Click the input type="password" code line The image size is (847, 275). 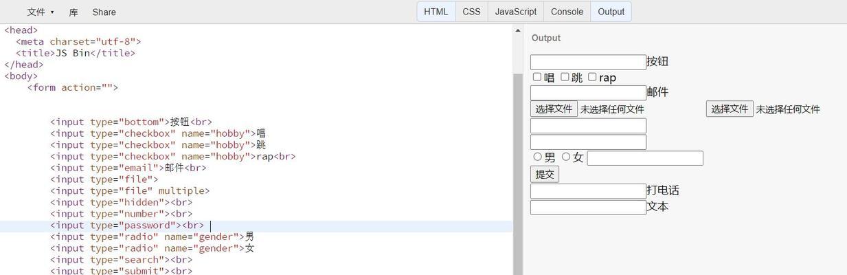[127, 225]
